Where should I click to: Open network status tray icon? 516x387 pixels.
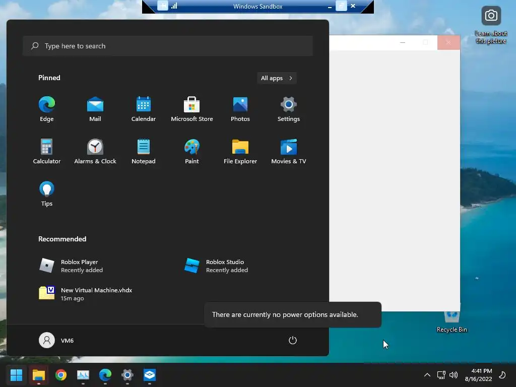tap(441, 375)
